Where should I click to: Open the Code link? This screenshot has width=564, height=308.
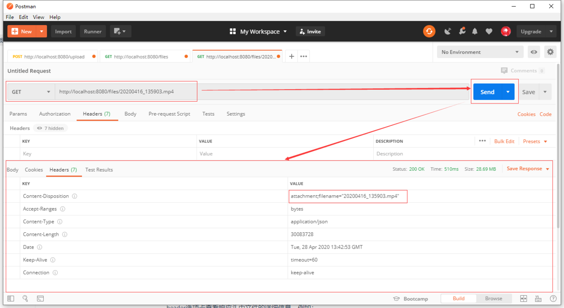pos(545,114)
